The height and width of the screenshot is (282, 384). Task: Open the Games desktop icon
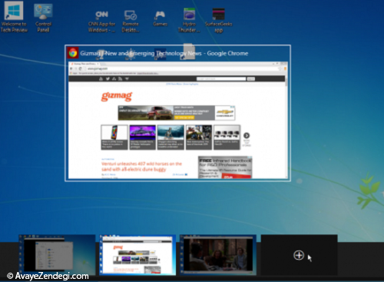160,18
